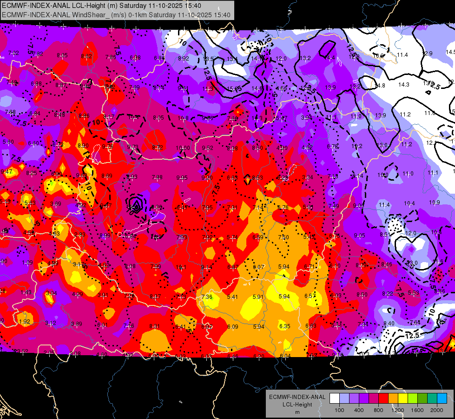Click the sky blue legend swatch
This screenshot has width=455, height=419.
coord(442,399)
